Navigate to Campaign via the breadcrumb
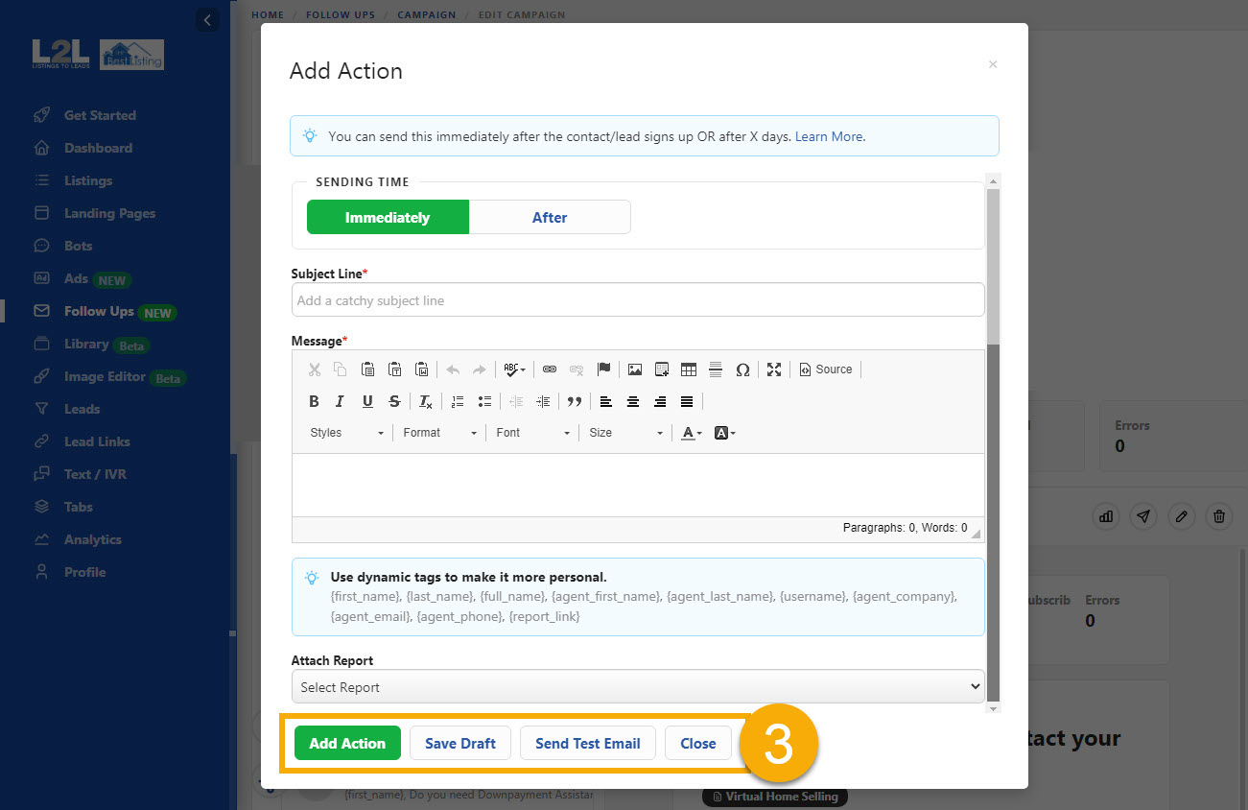1248x810 pixels. 427,14
